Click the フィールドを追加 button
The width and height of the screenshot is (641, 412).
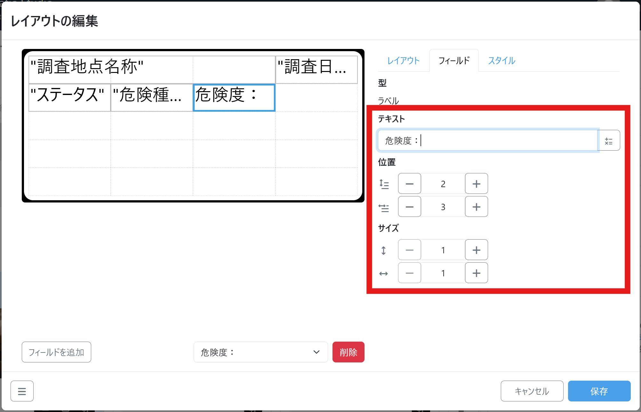click(56, 352)
